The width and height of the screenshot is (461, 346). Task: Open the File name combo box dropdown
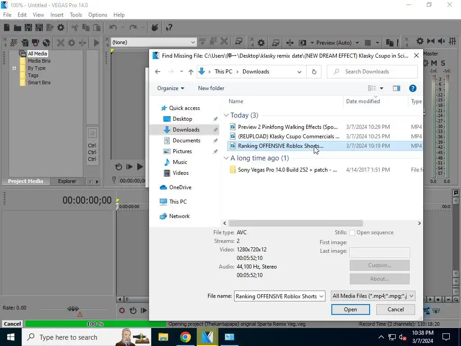[x=321, y=296]
